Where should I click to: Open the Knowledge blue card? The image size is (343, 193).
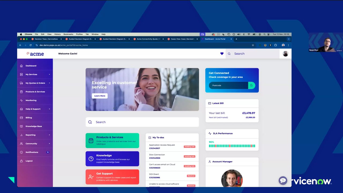[112, 159]
